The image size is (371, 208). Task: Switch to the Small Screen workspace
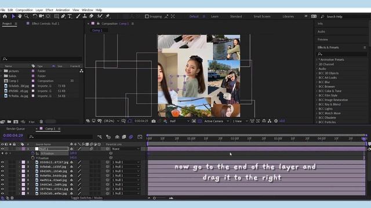tap(262, 17)
